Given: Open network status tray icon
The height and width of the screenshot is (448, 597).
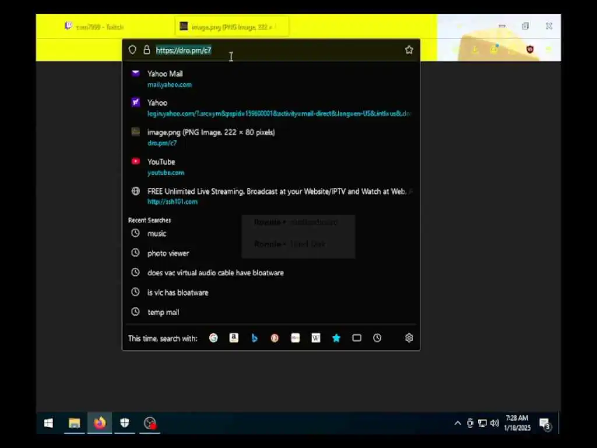Looking at the screenshot, I should (482, 423).
